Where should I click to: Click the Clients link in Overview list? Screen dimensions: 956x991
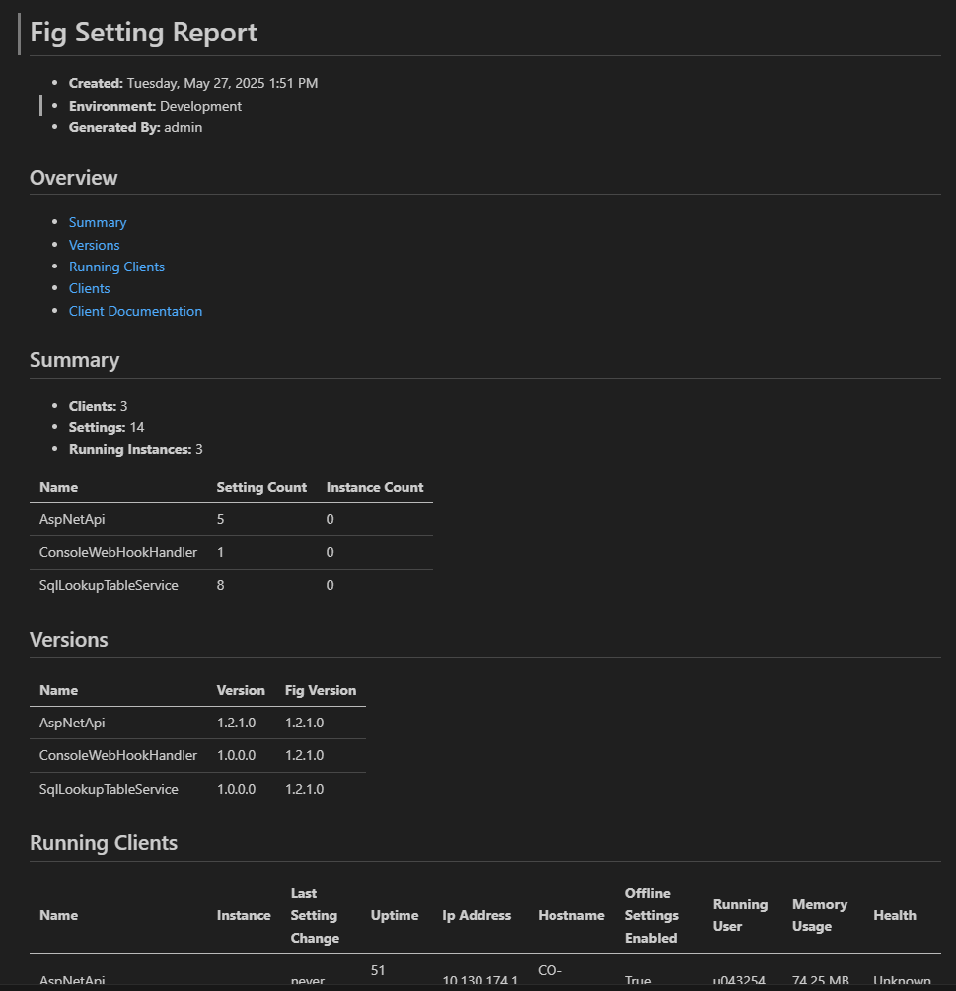(x=89, y=288)
